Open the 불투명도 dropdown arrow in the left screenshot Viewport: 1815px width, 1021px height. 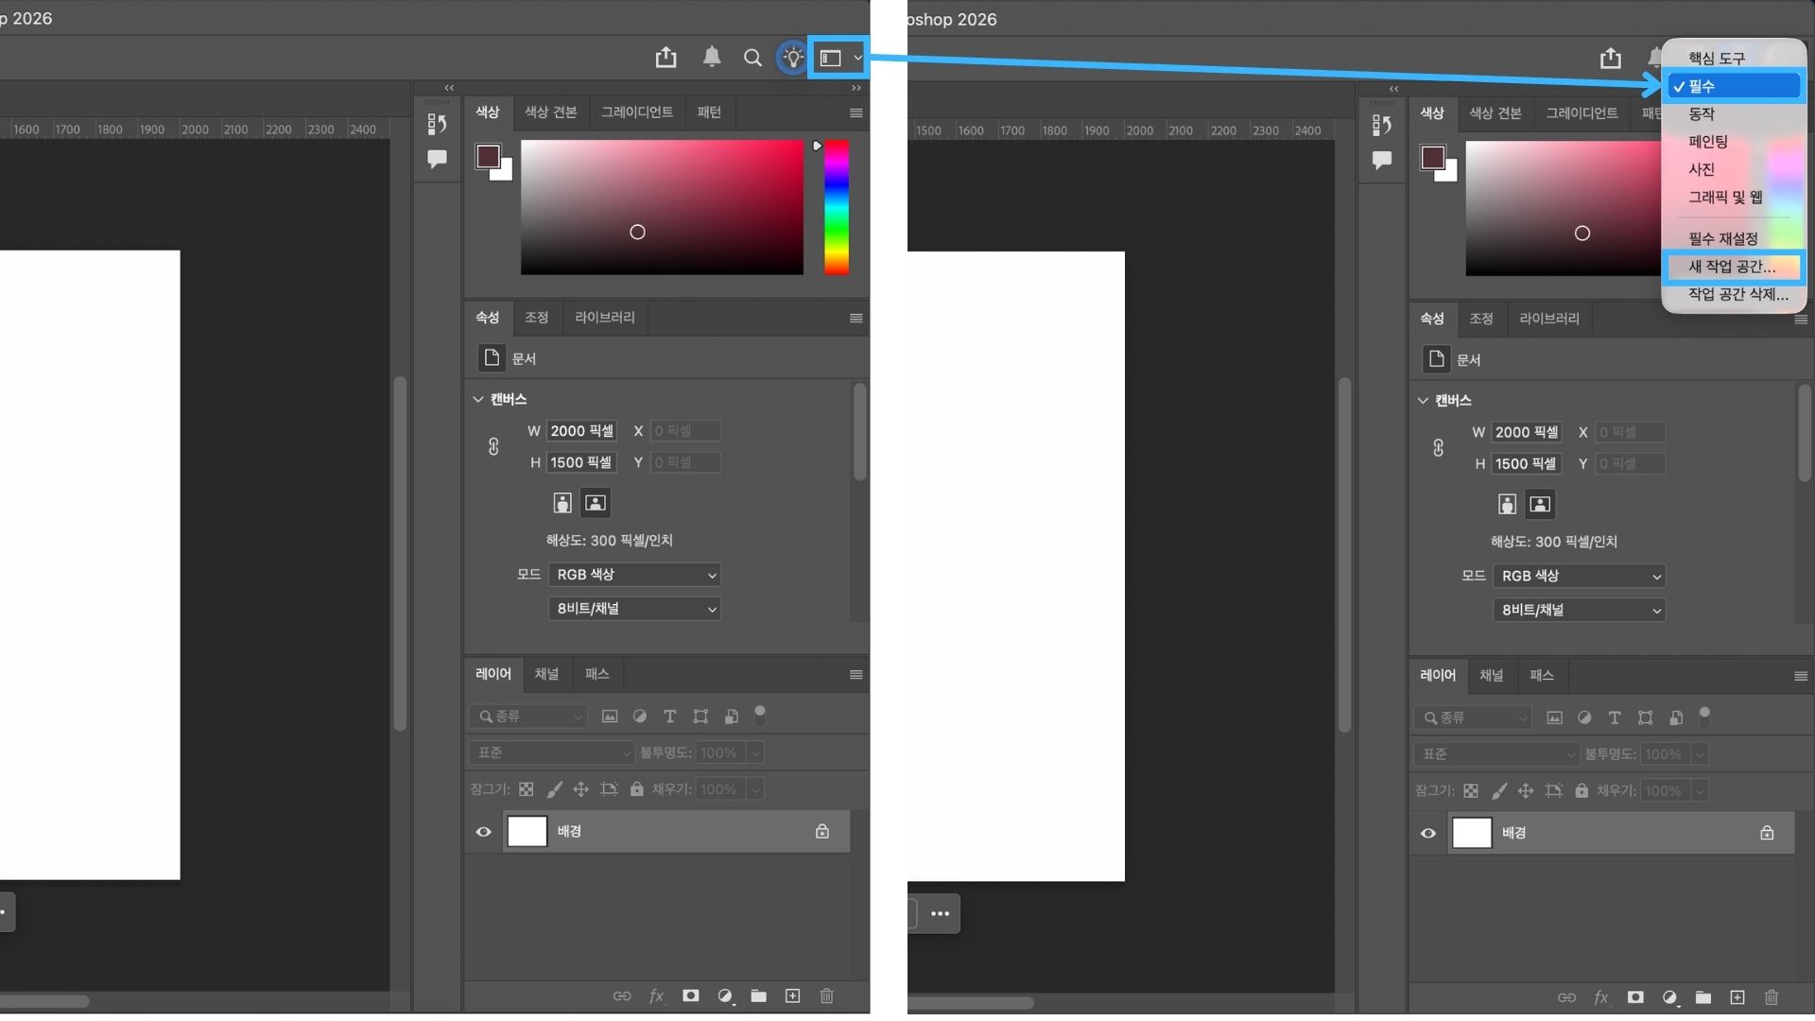[754, 753]
